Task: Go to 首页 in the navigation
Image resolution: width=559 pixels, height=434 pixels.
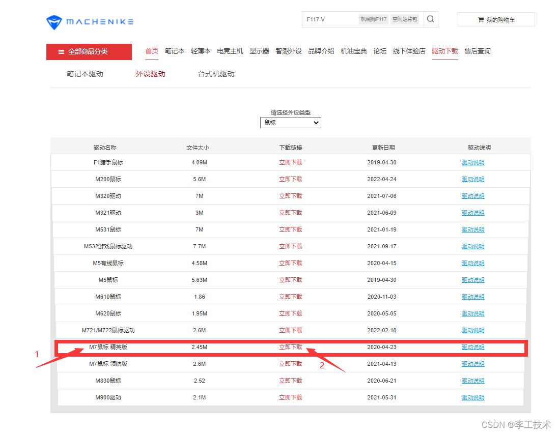Action: point(152,51)
